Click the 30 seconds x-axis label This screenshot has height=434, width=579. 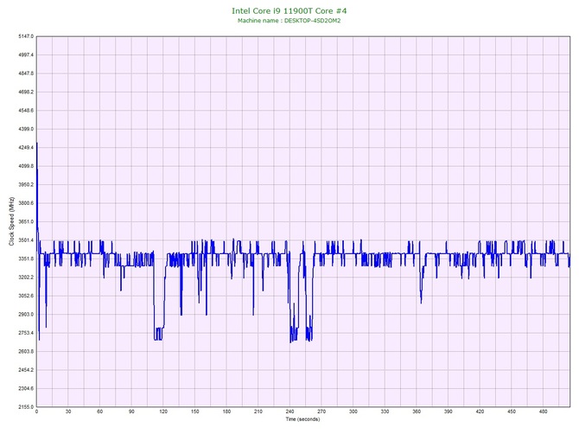[68, 412]
